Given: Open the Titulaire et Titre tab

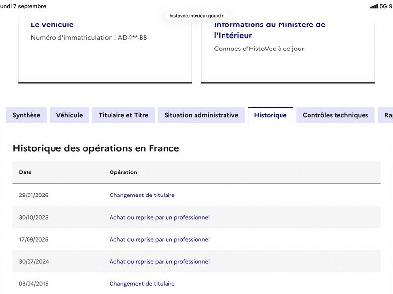Looking at the screenshot, I should point(124,115).
